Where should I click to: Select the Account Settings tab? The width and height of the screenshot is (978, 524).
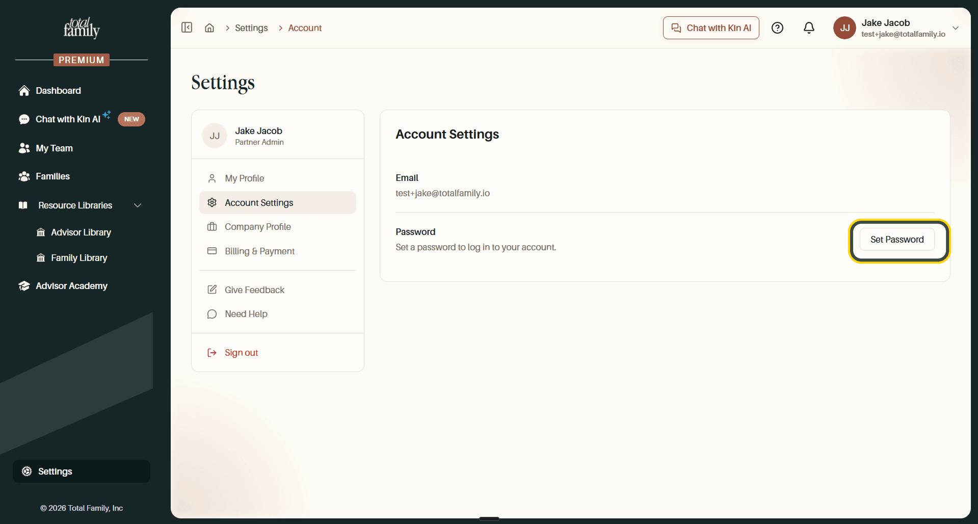tap(278, 203)
